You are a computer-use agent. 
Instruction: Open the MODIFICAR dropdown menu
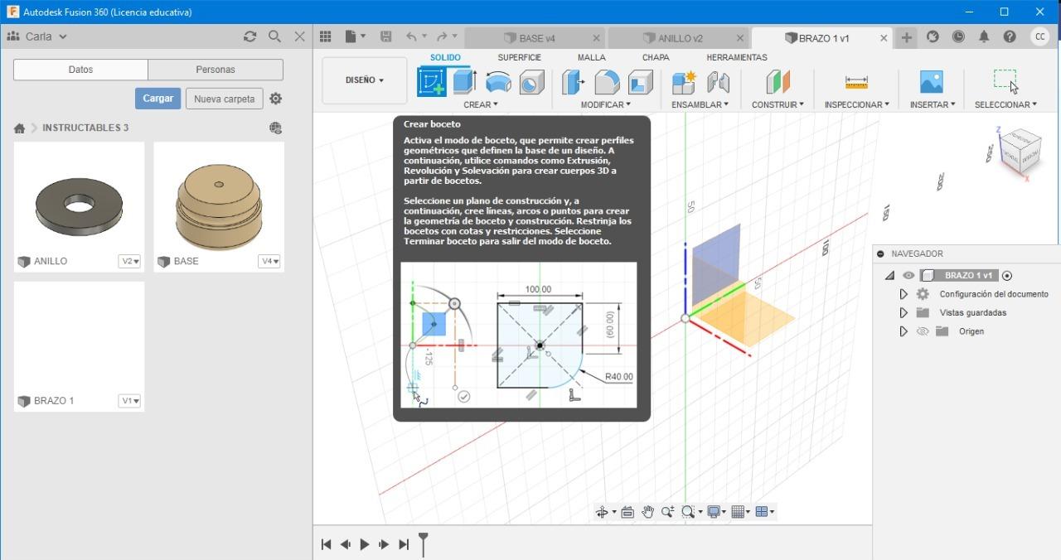point(605,104)
